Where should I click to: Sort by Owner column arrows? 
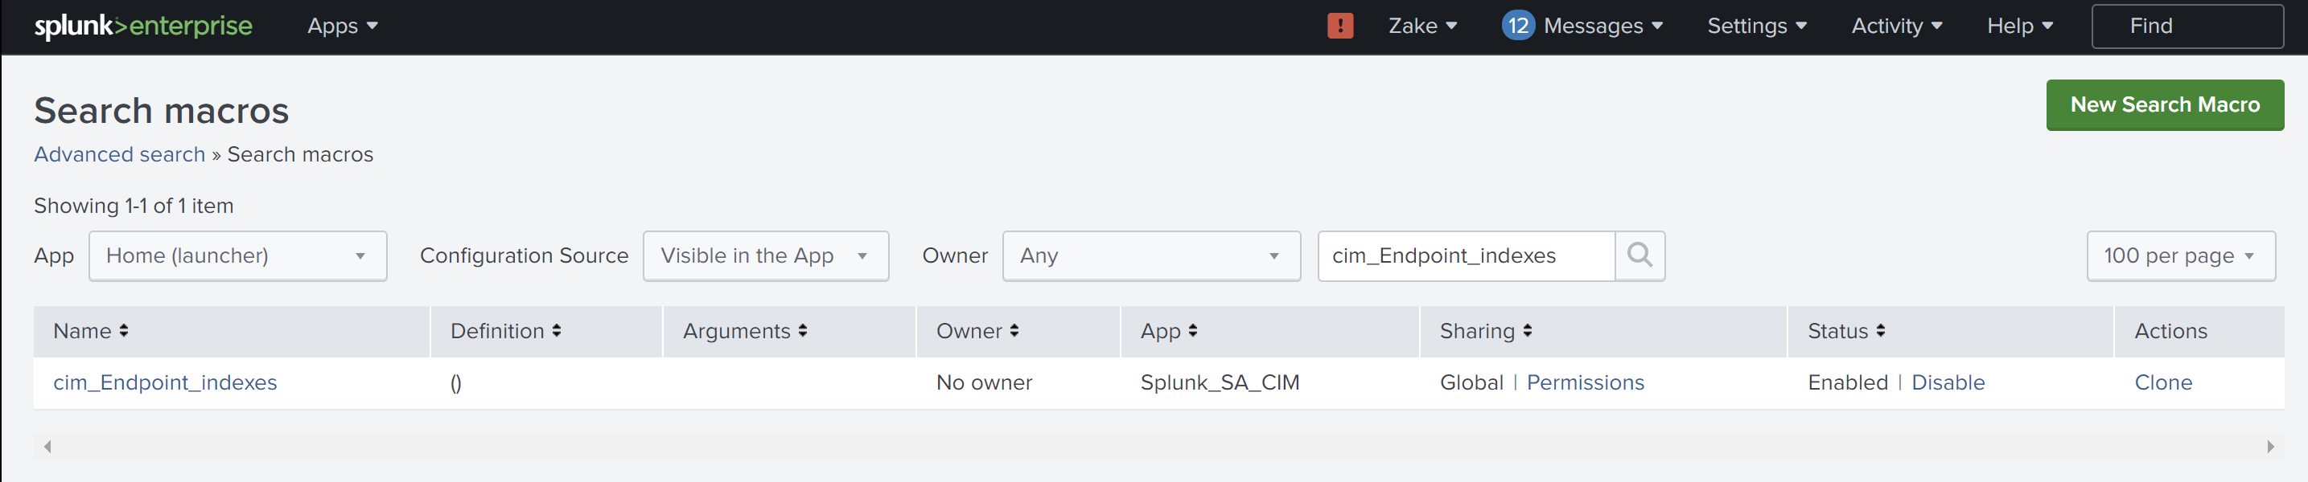tap(1014, 331)
